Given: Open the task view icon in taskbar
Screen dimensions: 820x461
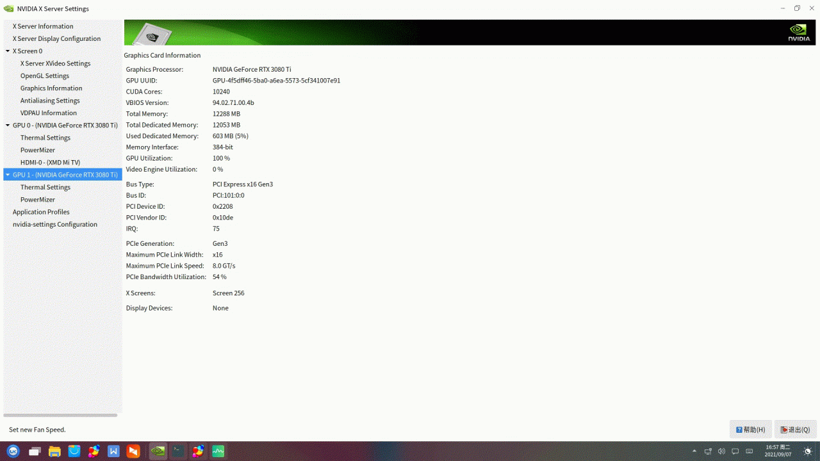Looking at the screenshot, I should click(x=35, y=451).
